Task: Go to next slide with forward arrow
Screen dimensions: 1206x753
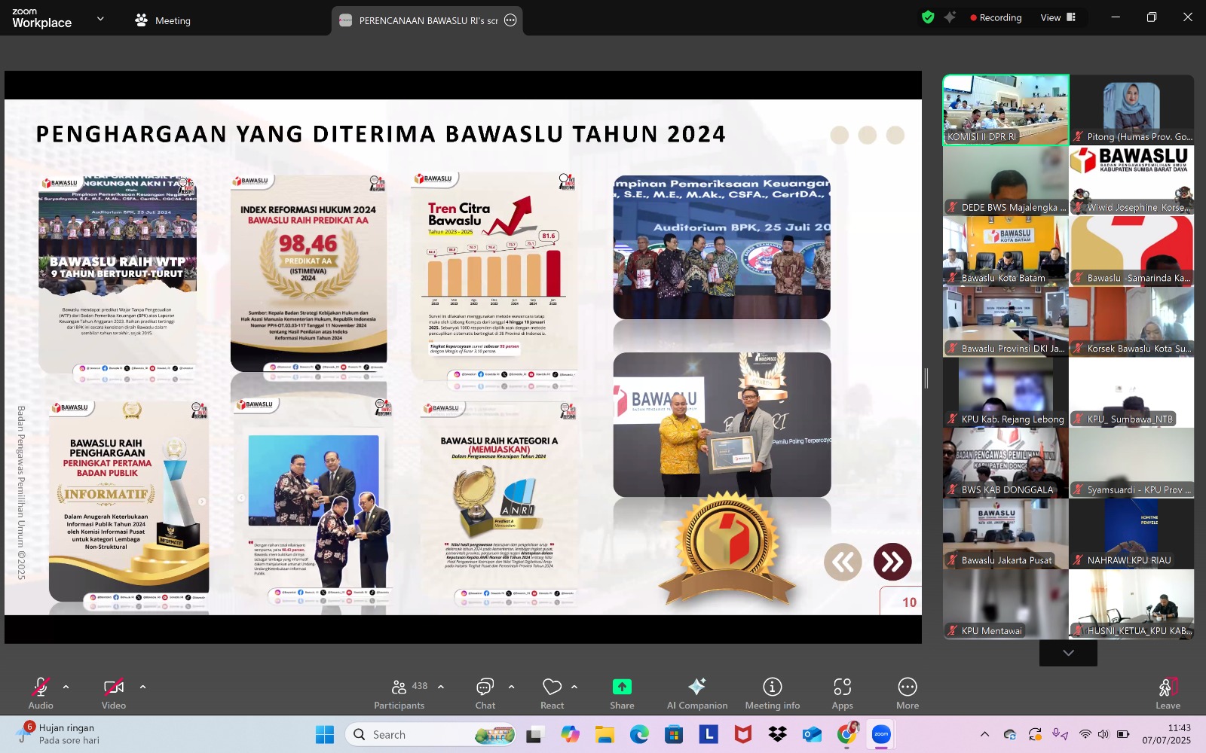Action: pos(892,562)
